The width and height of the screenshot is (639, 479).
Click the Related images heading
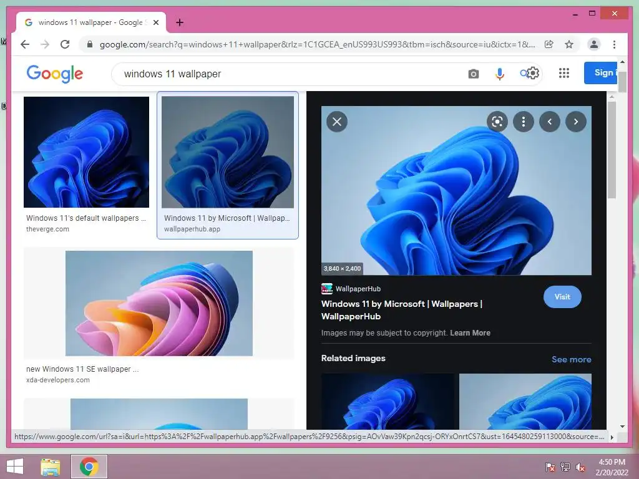tap(353, 358)
